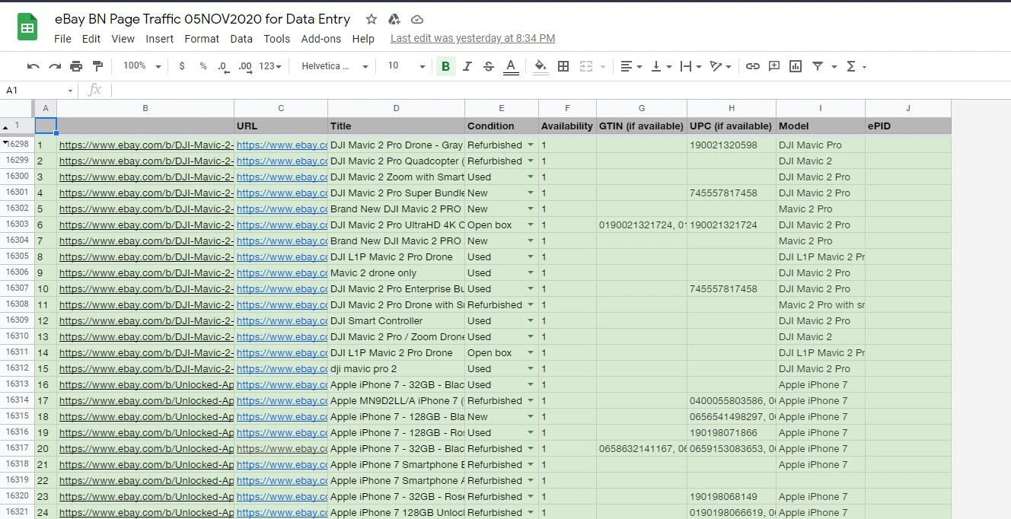Open Condition dropdown for Open box row 16303
The width and height of the screenshot is (1011, 519).
[531, 224]
